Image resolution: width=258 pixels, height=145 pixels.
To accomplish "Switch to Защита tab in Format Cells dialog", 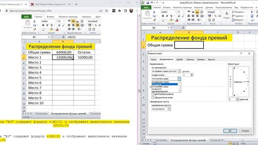I will (211, 59).
